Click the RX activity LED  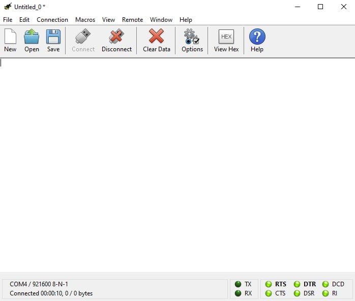pos(238,293)
